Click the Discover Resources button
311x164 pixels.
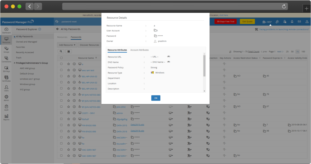(x=89, y=45)
